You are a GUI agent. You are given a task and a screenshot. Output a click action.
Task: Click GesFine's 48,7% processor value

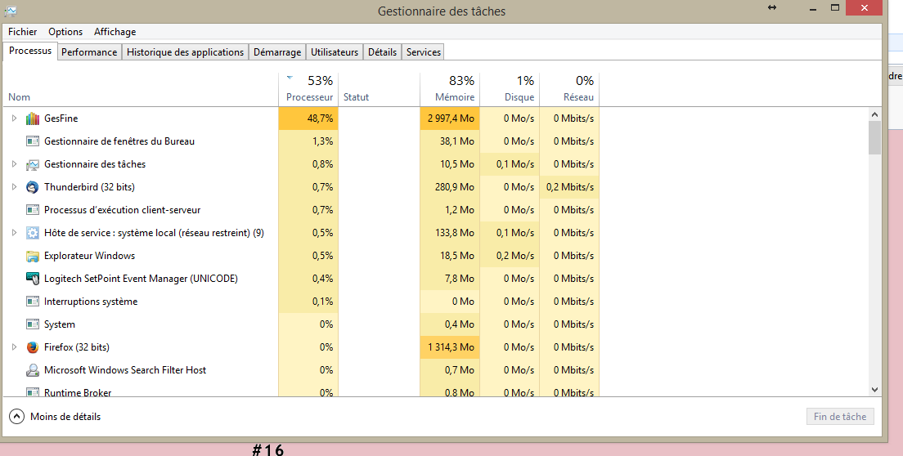[x=308, y=118]
